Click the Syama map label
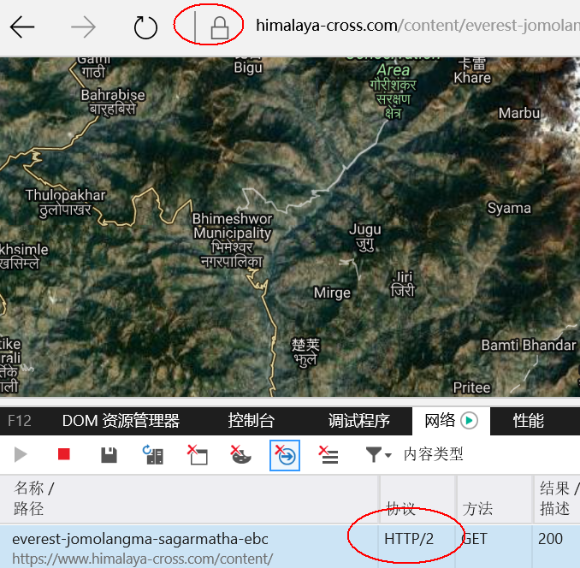580x568 pixels. coord(509,208)
